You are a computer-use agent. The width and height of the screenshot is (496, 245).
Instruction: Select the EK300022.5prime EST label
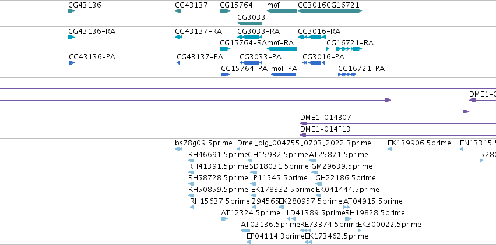(389, 225)
